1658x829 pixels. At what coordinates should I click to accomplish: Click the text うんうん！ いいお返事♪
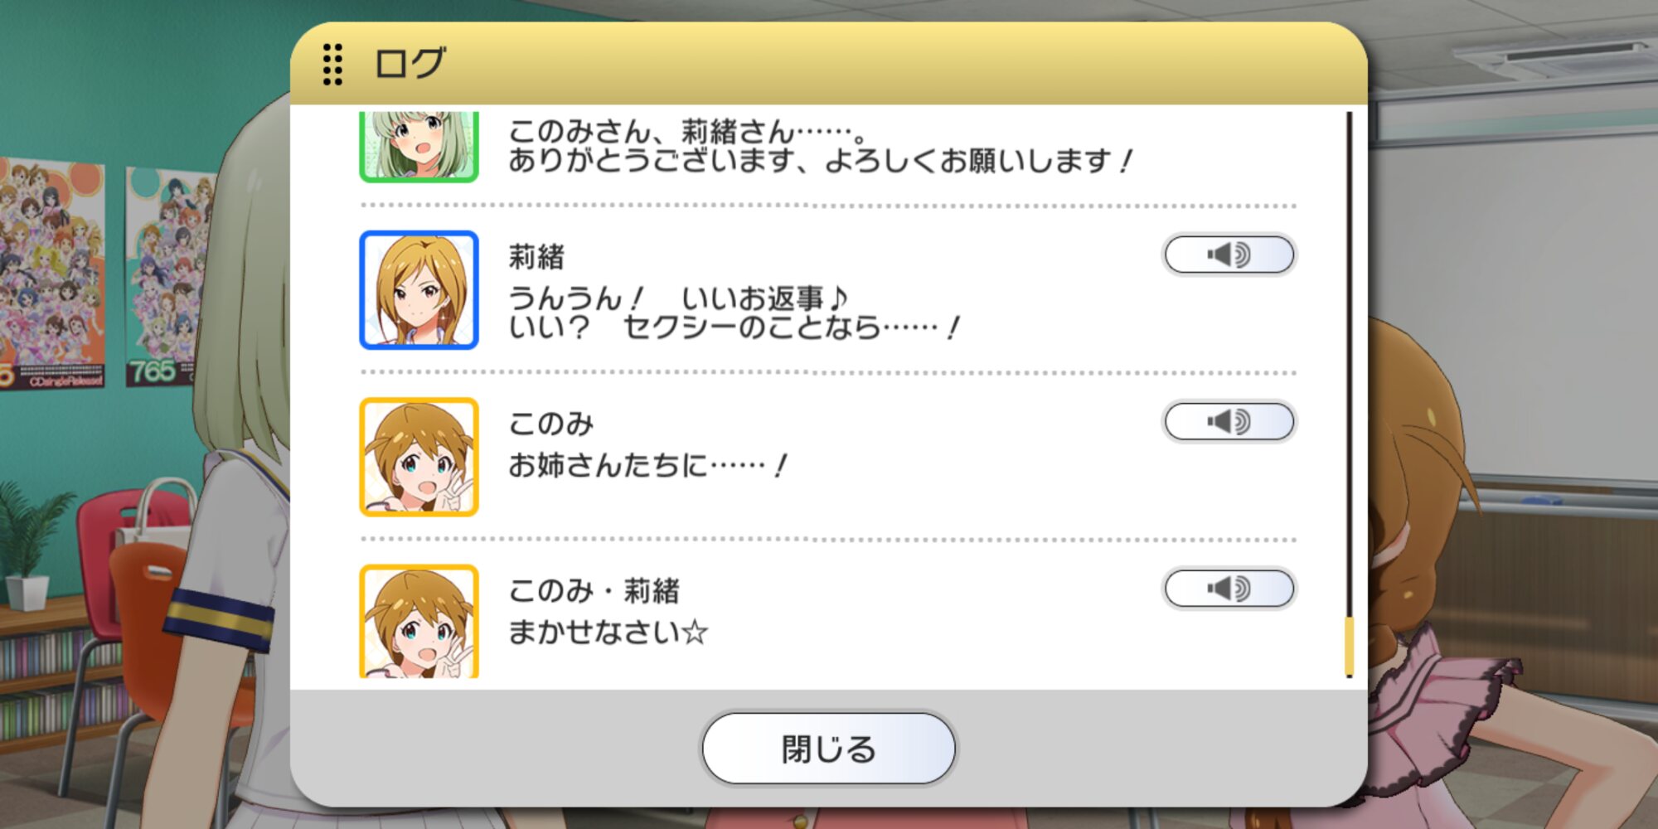(678, 298)
